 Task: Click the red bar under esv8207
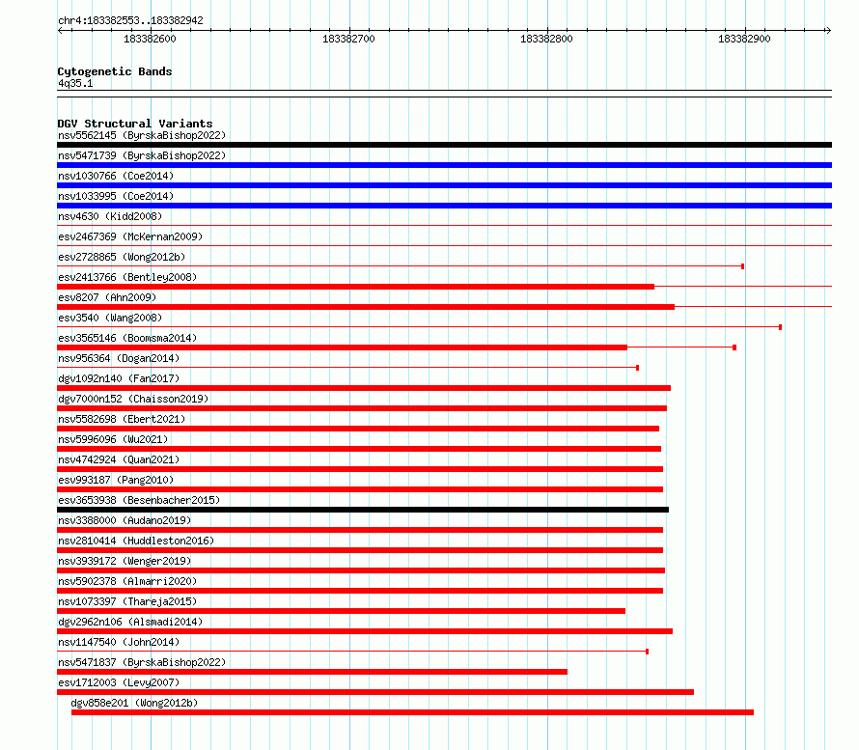point(366,307)
